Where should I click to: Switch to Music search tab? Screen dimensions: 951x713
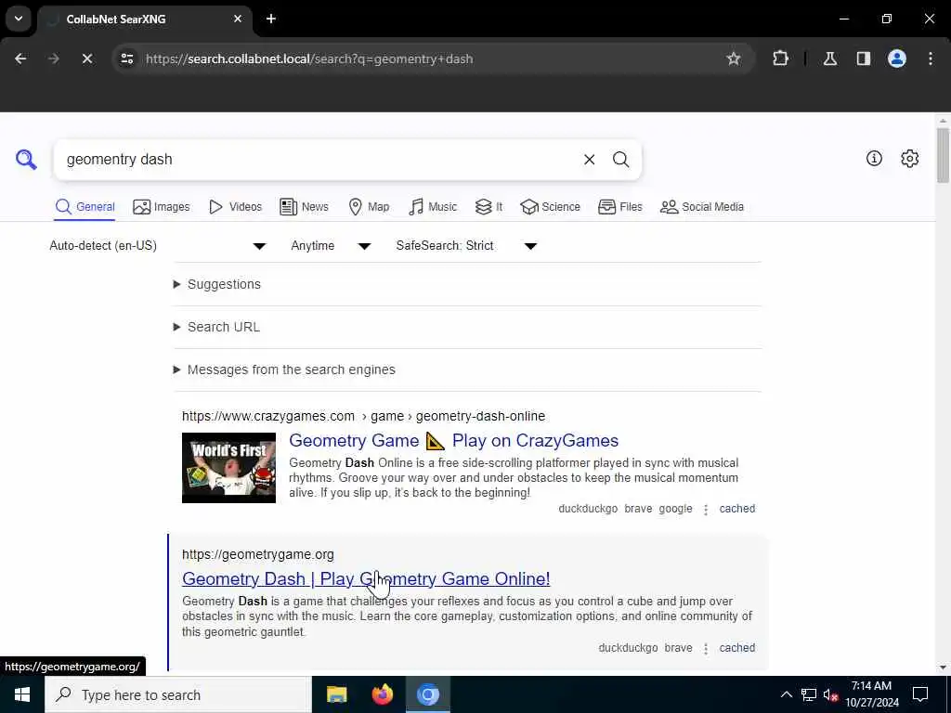click(x=433, y=207)
